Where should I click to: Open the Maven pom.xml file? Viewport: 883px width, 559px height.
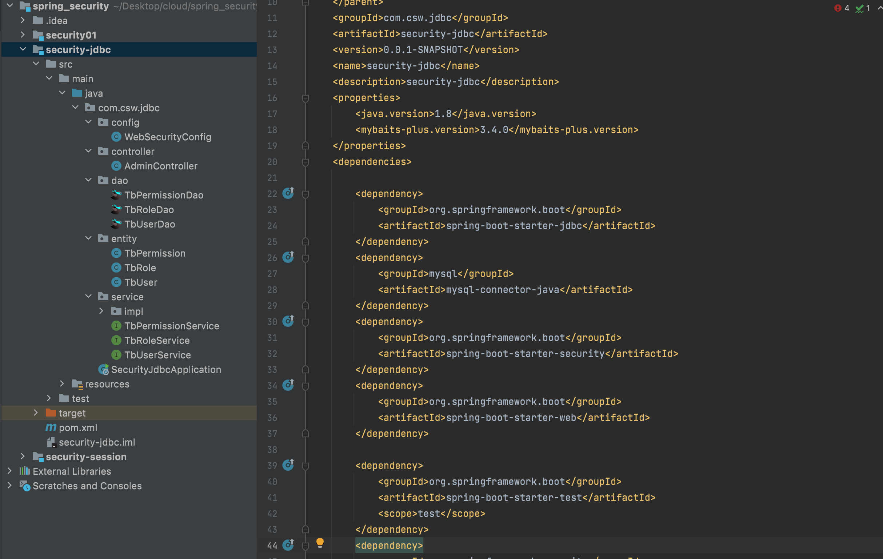tap(78, 427)
